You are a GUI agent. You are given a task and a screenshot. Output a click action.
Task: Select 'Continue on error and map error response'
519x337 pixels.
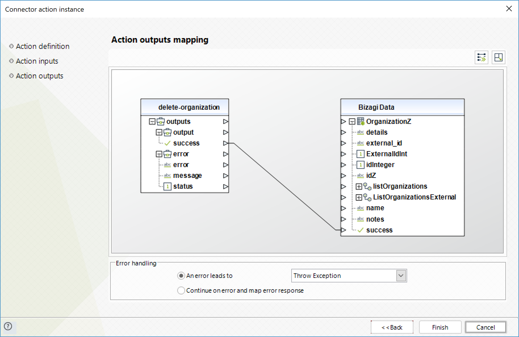pos(181,290)
